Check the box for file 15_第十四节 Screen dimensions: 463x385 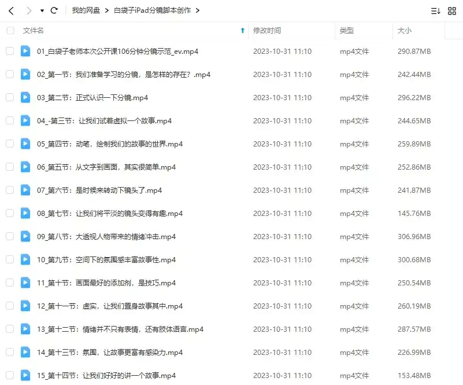[x=10, y=375]
